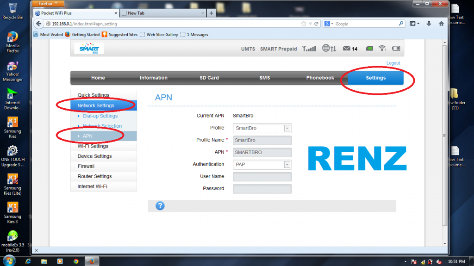Bookmark this page with the star icon

coord(304,24)
